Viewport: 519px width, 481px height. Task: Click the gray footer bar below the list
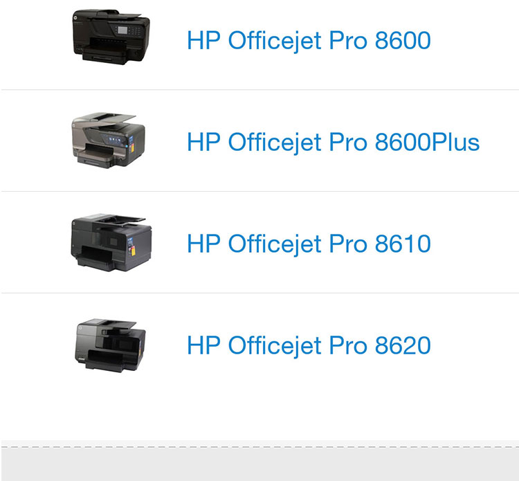point(259,460)
